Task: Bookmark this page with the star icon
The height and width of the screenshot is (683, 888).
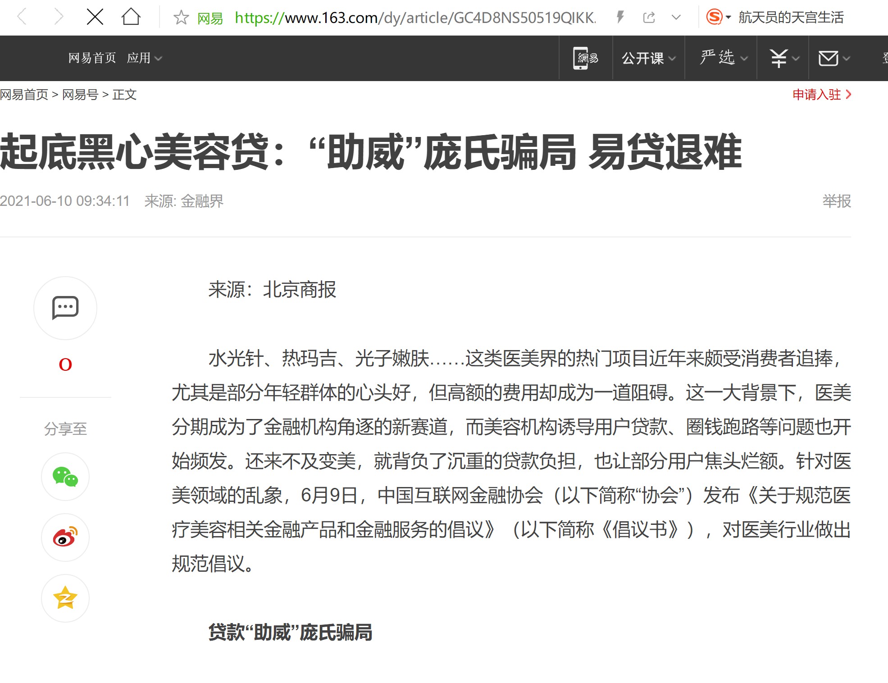Action: (181, 18)
